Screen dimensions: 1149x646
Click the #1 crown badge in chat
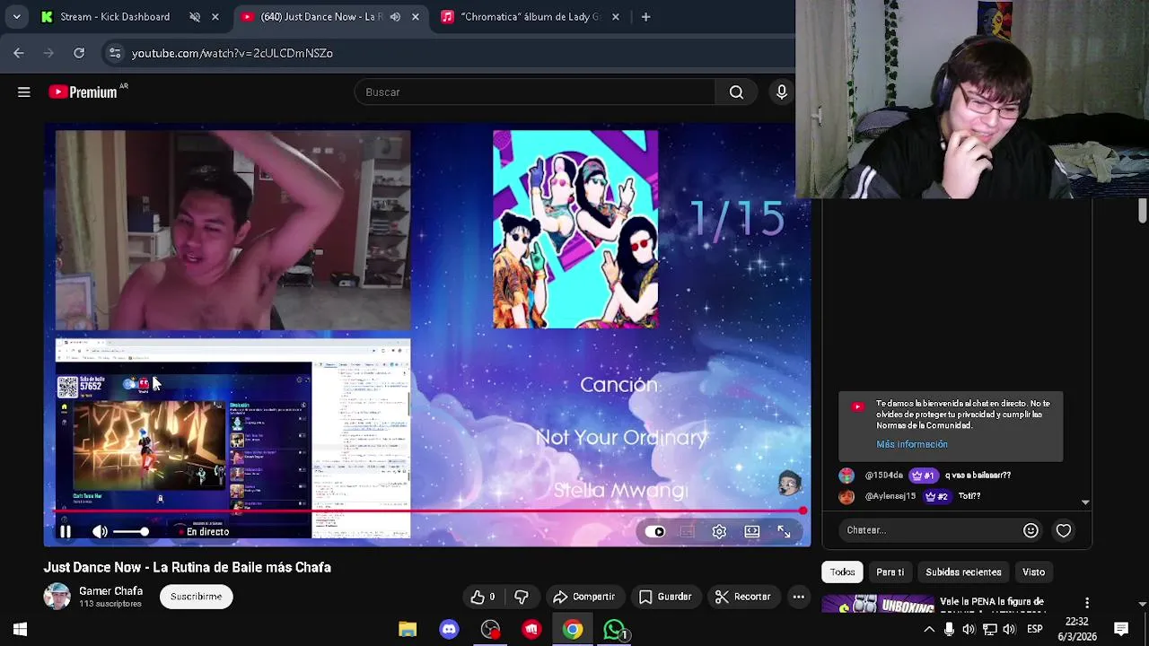click(924, 476)
